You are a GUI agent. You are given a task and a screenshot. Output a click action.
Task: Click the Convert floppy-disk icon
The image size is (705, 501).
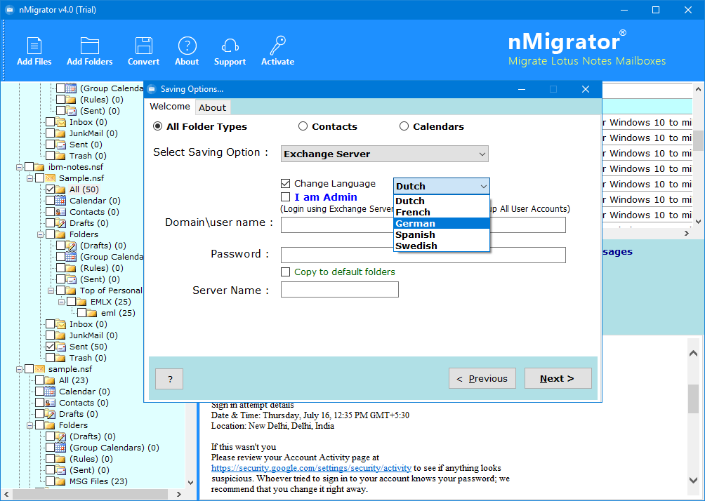pos(143,46)
